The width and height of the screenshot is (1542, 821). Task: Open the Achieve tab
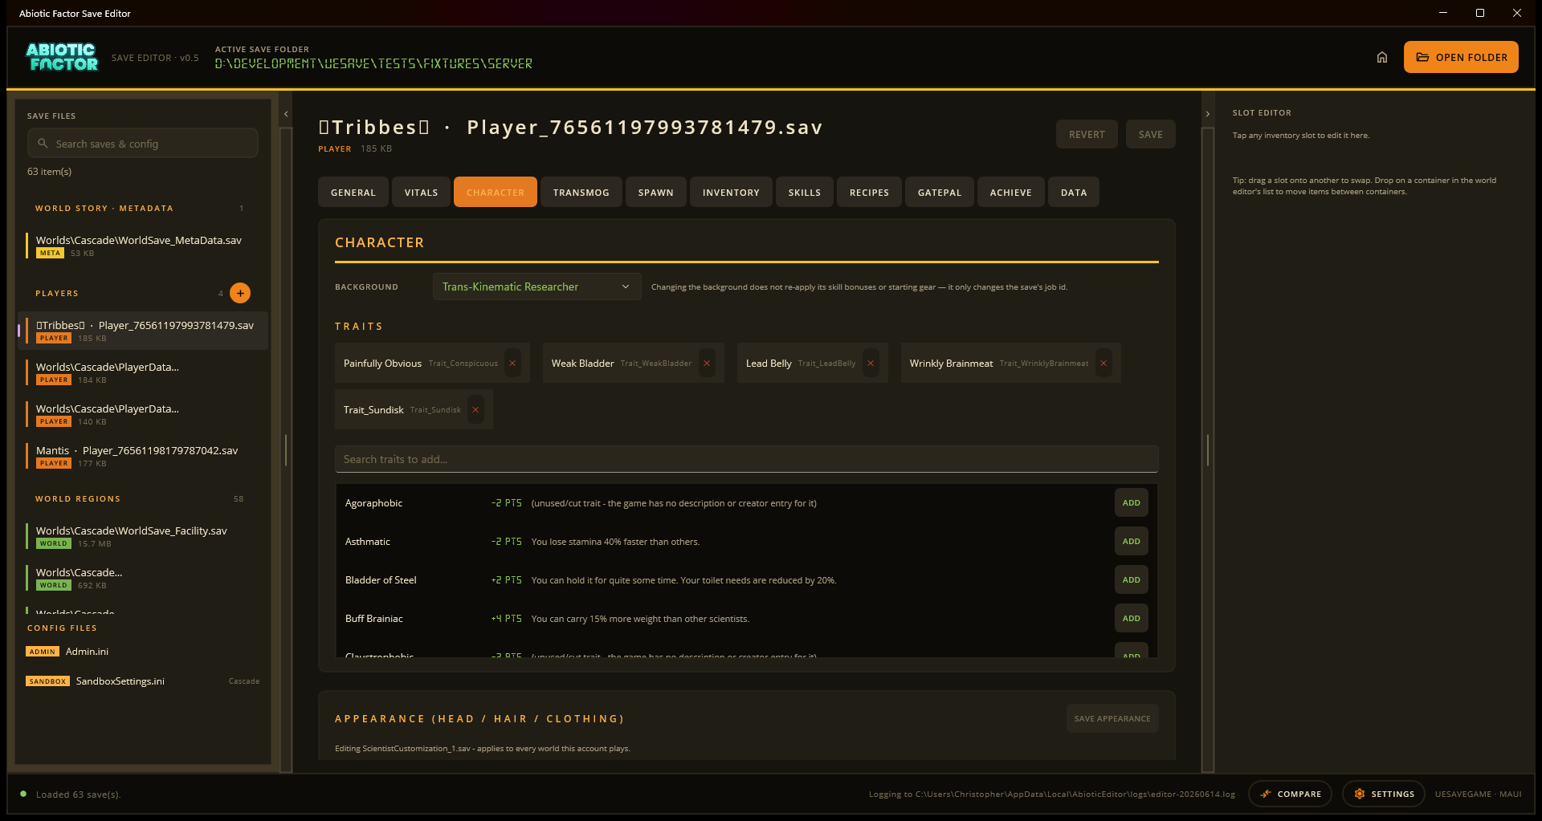(1011, 193)
